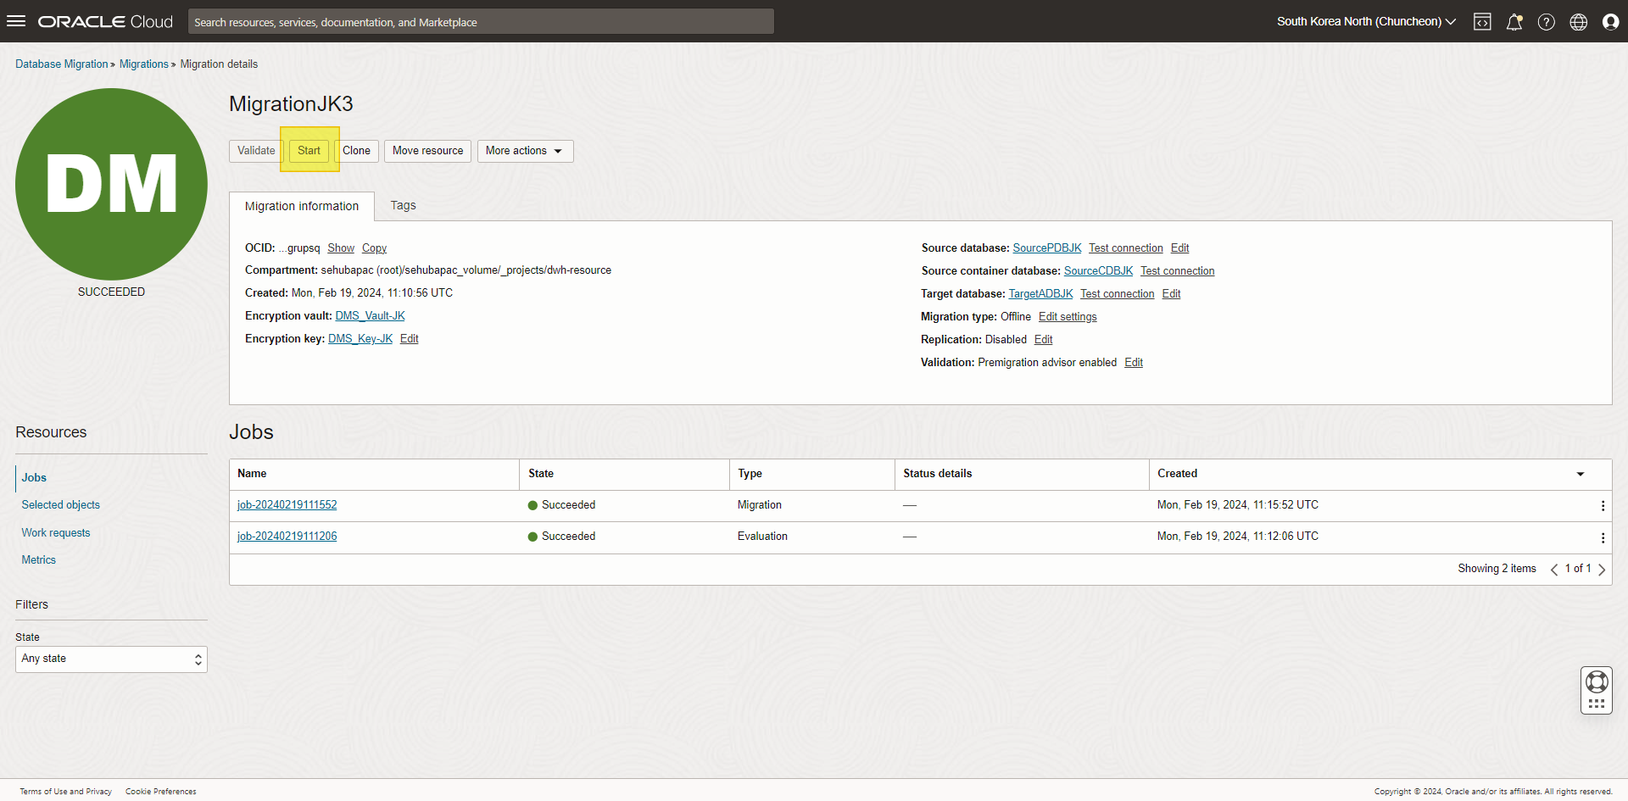Open Work requests resource

pos(56,533)
